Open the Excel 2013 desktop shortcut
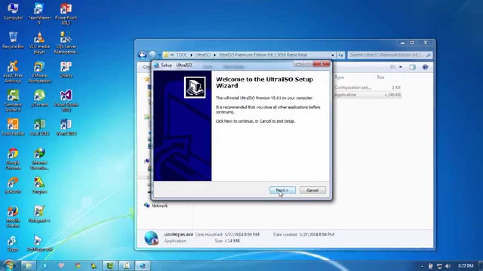This screenshot has height=271, width=483. click(x=39, y=127)
